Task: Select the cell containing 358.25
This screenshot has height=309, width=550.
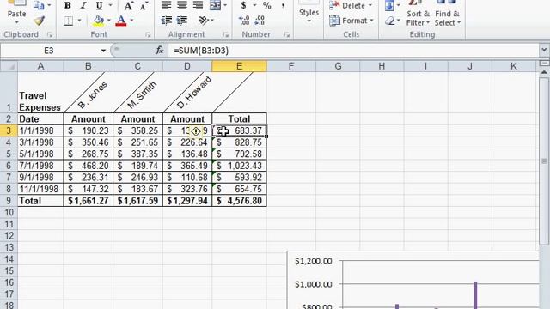Action: point(137,130)
